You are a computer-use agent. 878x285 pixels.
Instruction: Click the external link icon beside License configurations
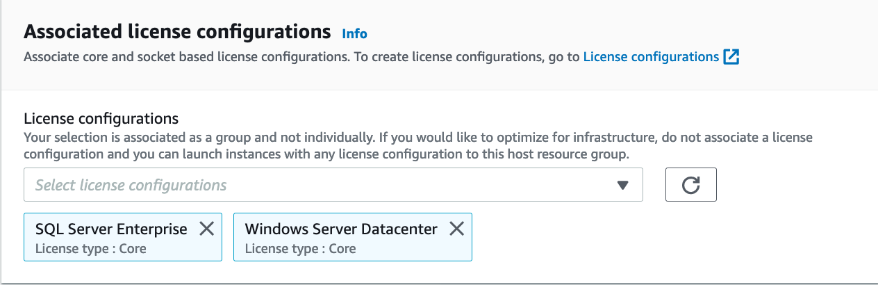point(731,57)
